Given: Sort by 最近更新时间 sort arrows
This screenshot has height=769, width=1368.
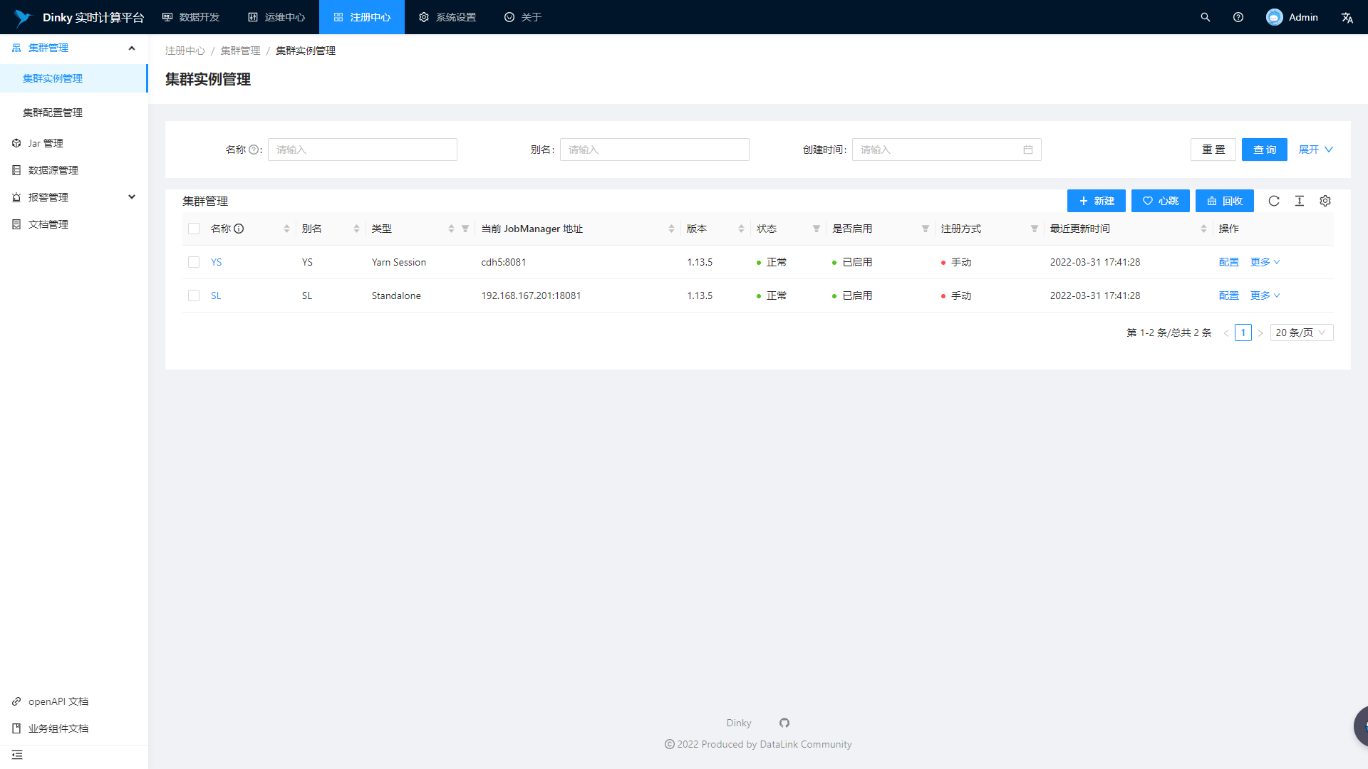Looking at the screenshot, I should (1203, 229).
